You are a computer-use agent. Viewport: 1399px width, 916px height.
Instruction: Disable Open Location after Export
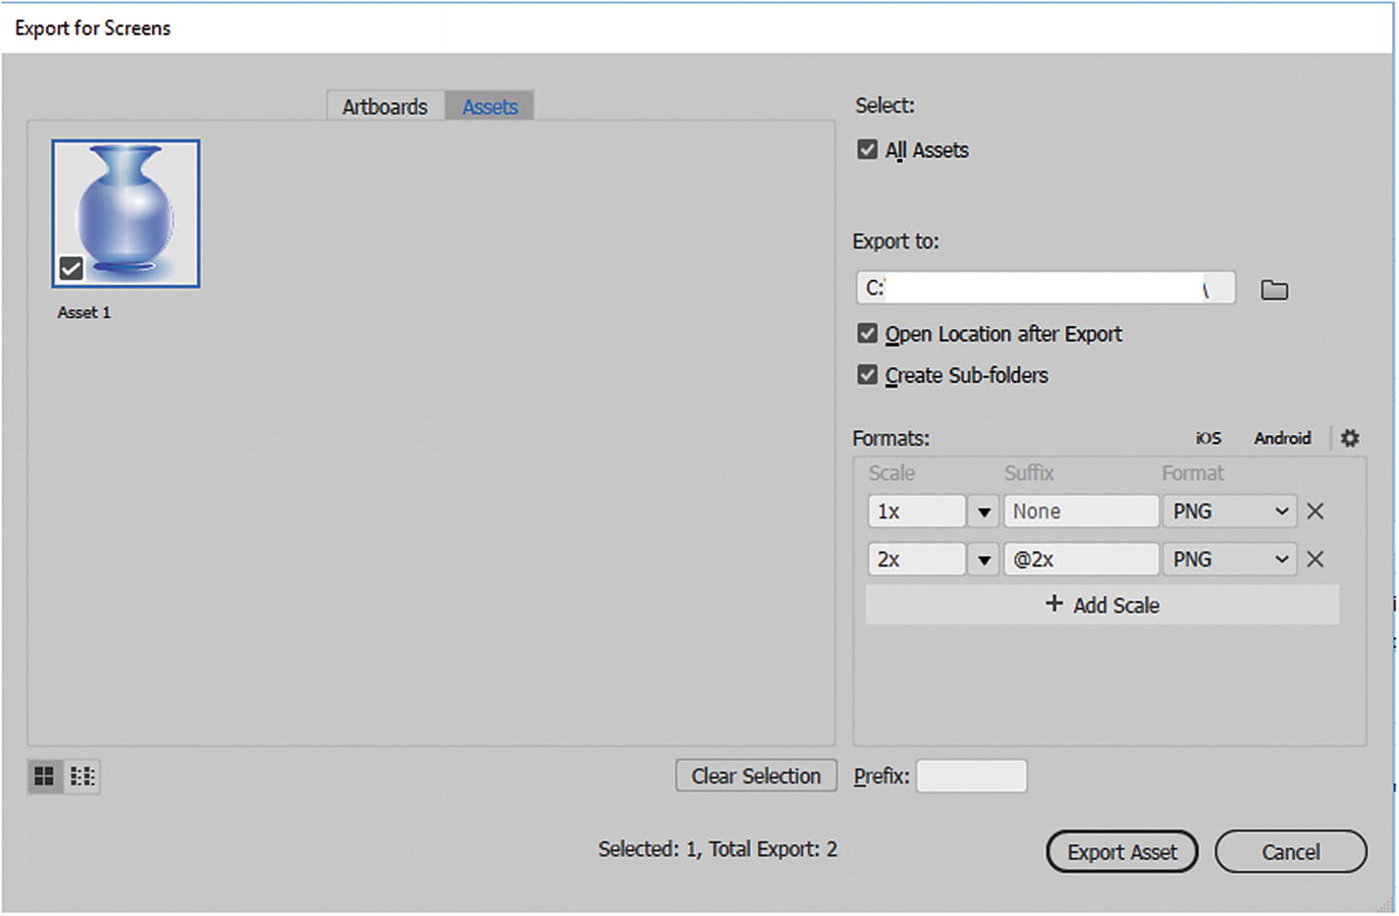[x=867, y=334]
